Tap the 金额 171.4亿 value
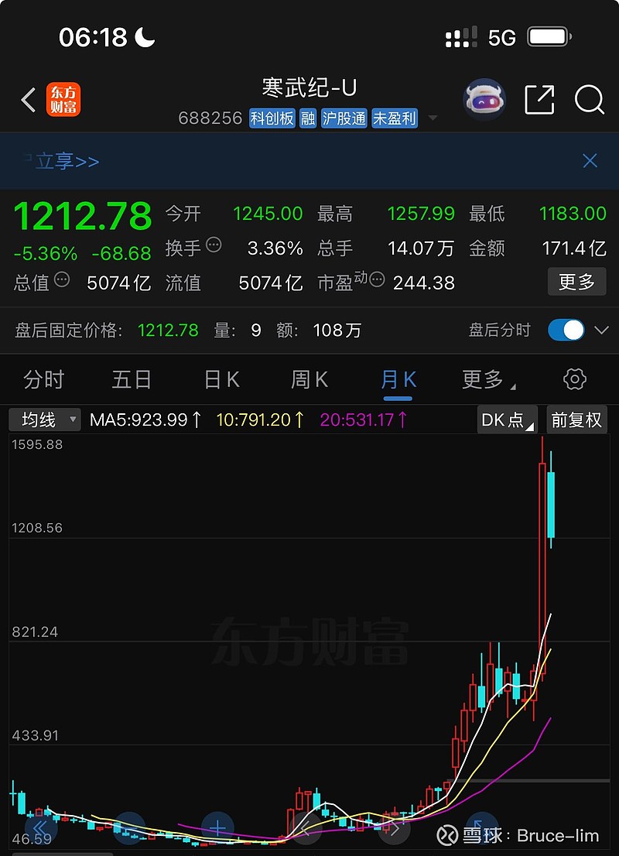This screenshot has width=619, height=856. coord(574,248)
